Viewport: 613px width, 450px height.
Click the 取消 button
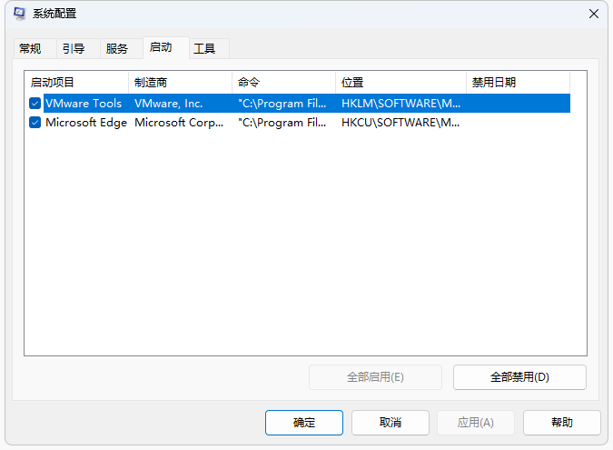391,423
